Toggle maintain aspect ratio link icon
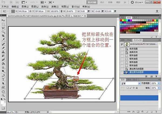The height and width of the screenshot is (114, 162). coord(62,11)
